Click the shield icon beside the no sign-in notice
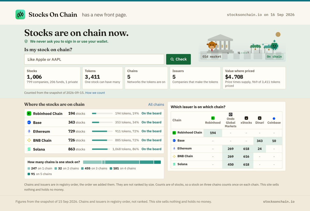The width and height of the screenshot is (310, 211). [x=26, y=41]
